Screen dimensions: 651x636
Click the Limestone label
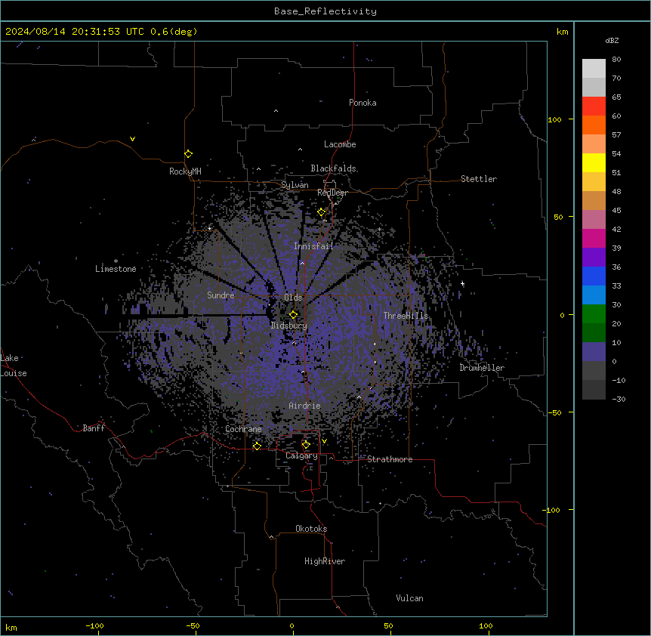coord(116,269)
